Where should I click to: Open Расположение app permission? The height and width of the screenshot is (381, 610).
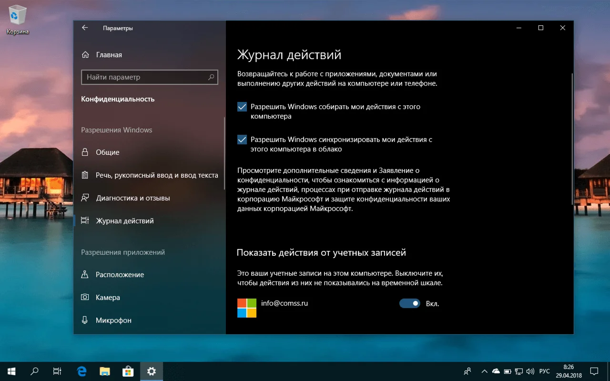[x=120, y=275]
